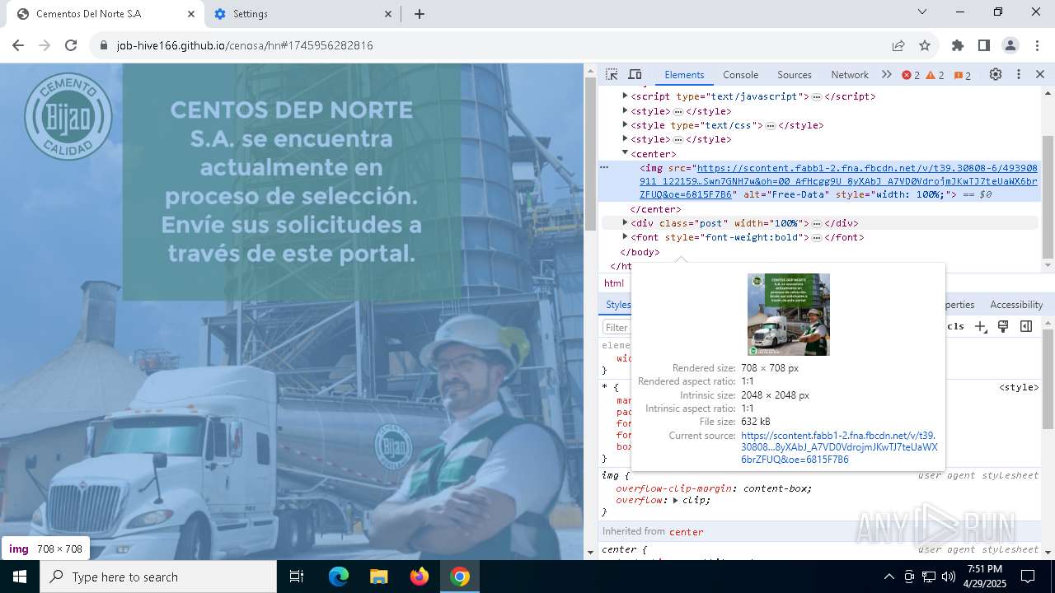Show the ellipsis inside the script tag
Image resolution: width=1055 pixels, height=593 pixels.
[817, 97]
